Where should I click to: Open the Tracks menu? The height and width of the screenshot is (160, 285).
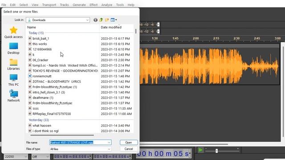[64, 5]
